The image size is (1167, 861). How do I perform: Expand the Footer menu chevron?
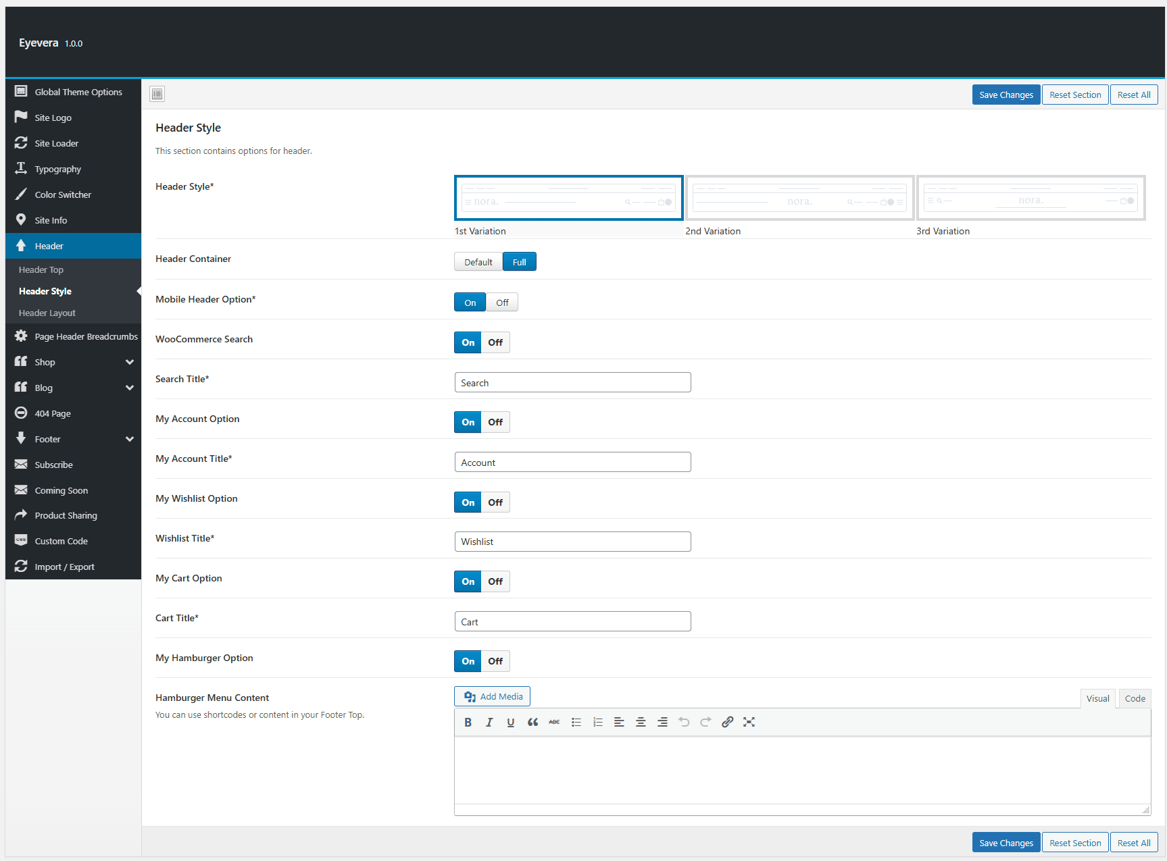pyautogui.click(x=130, y=439)
